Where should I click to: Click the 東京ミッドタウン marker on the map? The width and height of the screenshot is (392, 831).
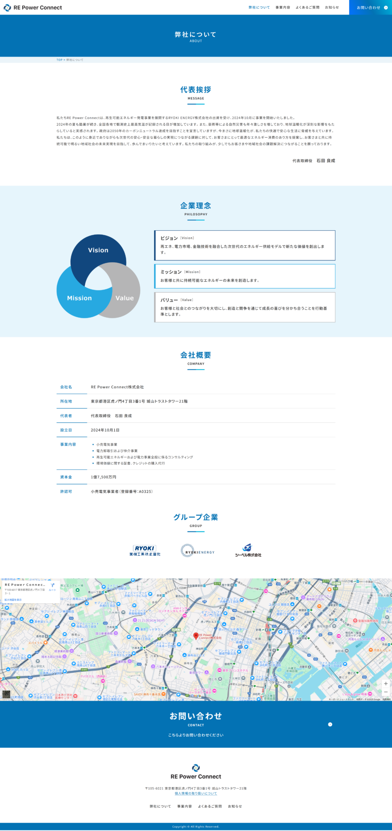click(137, 629)
